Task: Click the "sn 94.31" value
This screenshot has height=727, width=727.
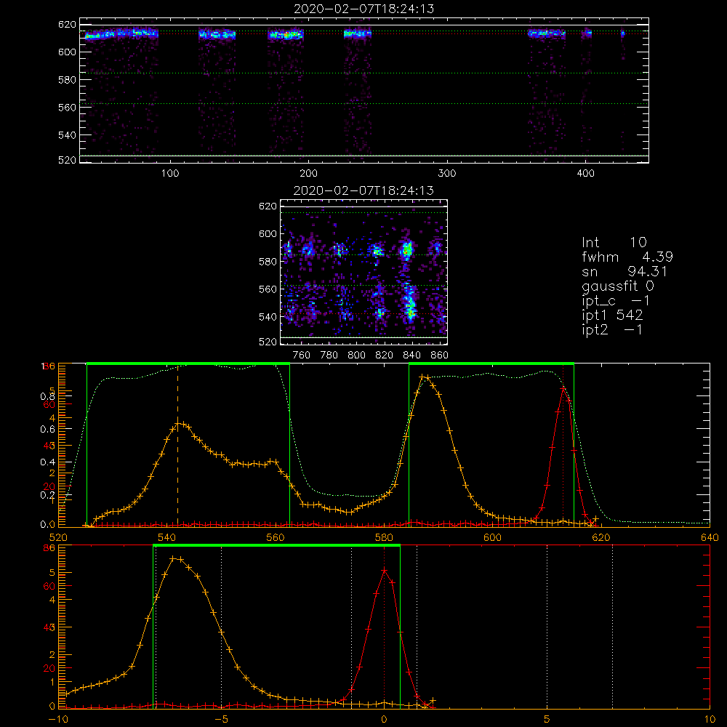Action: pyautogui.click(x=624, y=272)
